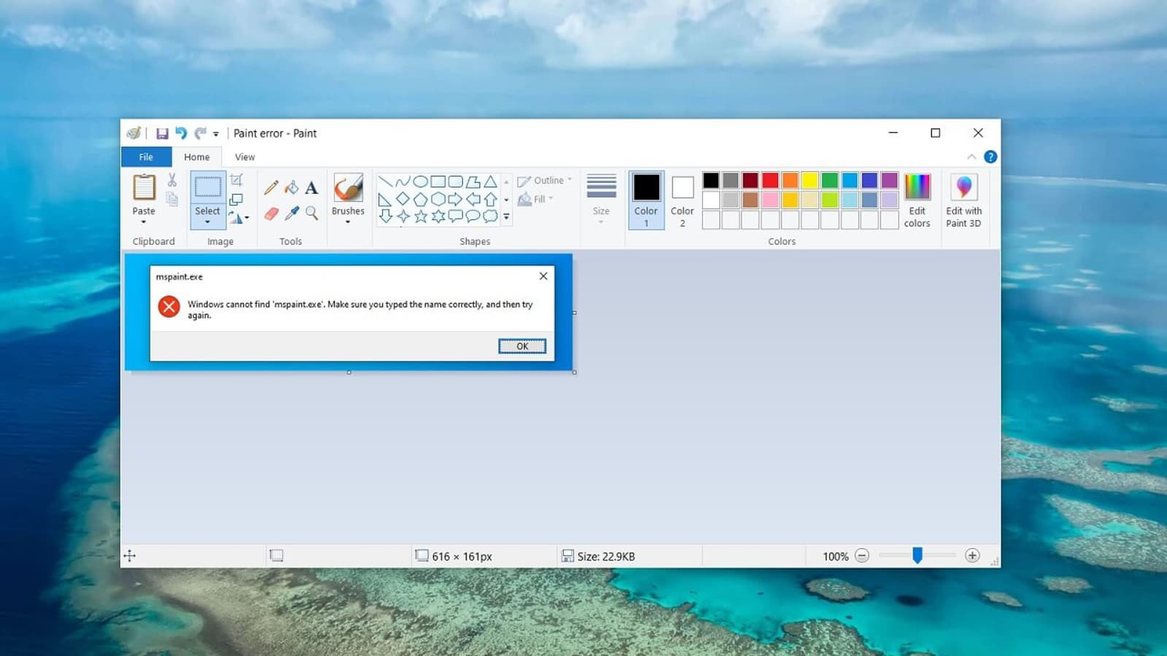This screenshot has height=656, width=1167.
Task: Click the Brushes tool icon
Action: click(x=348, y=187)
